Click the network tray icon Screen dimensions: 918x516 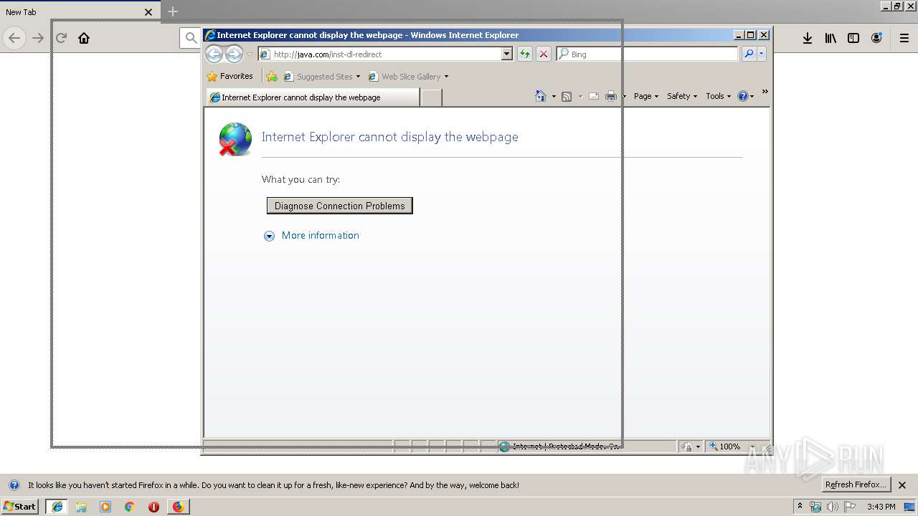pos(815,507)
